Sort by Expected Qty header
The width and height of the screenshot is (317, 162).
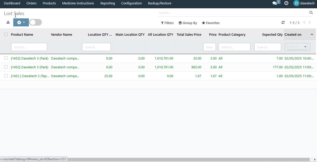[x=272, y=34]
